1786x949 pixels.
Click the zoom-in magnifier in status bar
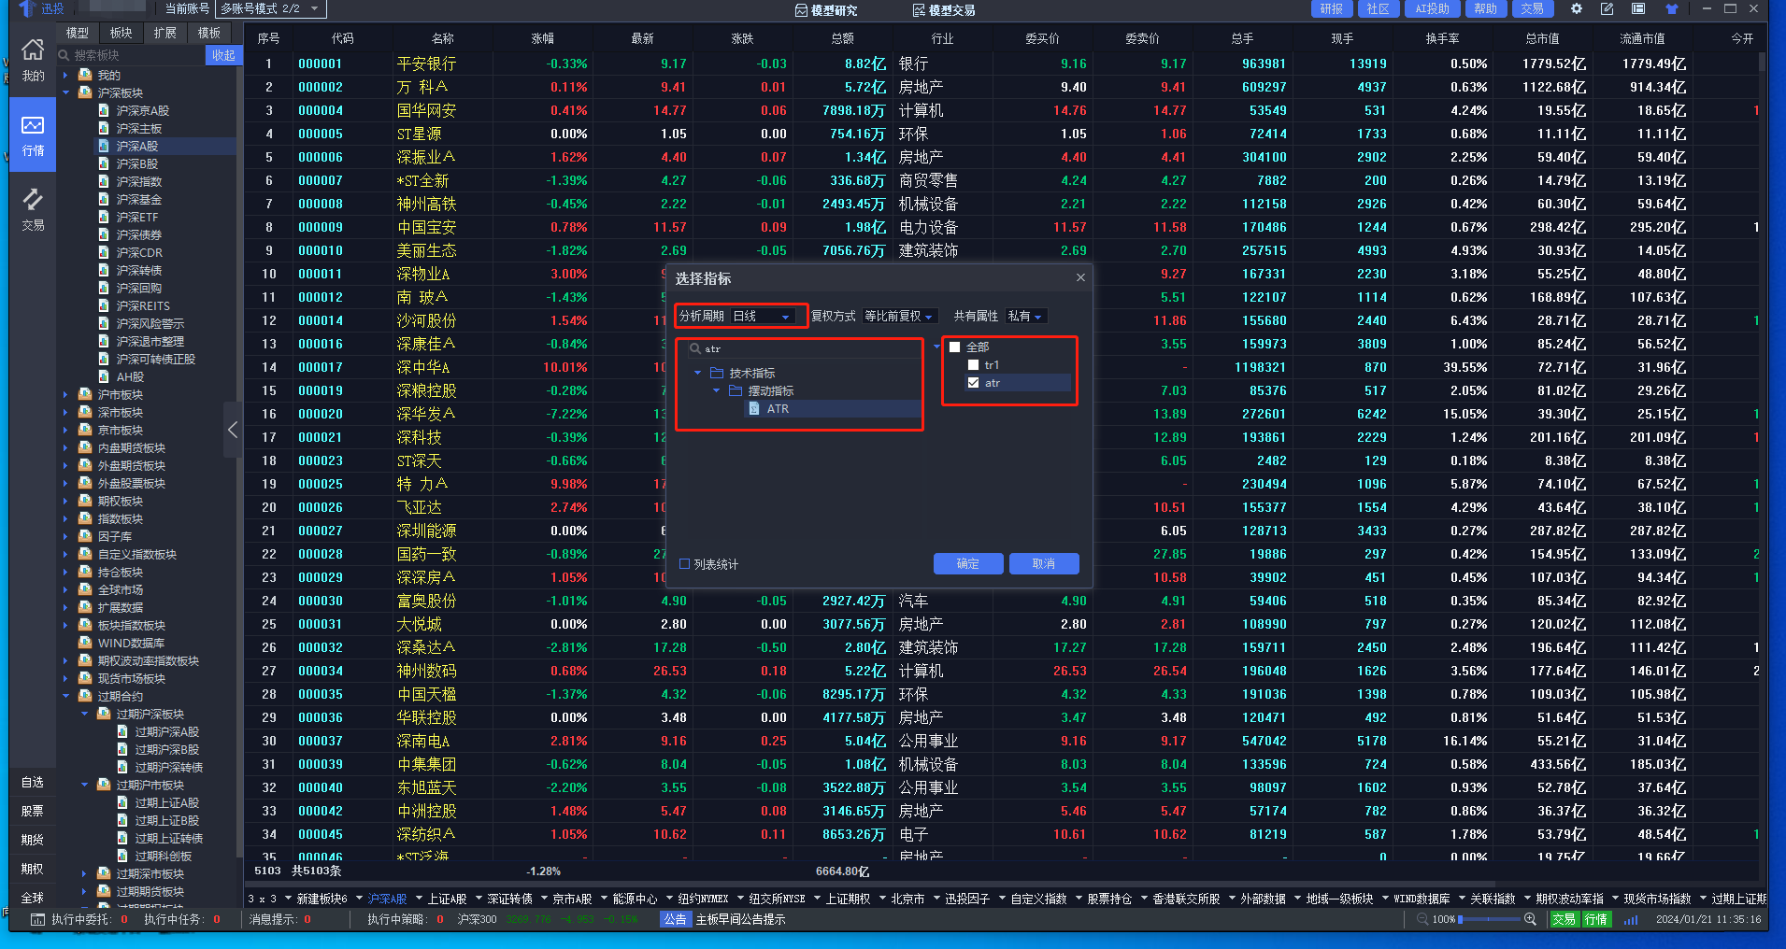1530,919
